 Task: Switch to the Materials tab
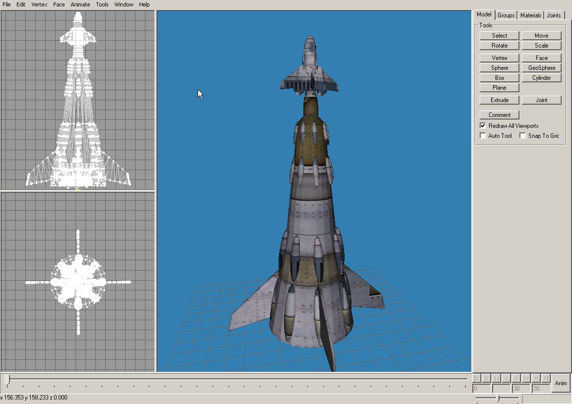(530, 15)
